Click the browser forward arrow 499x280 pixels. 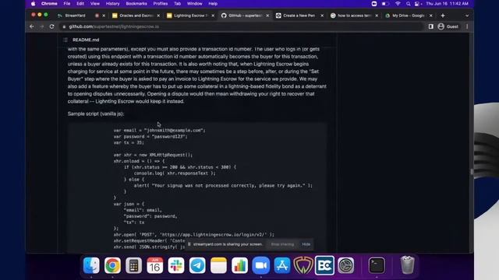click(x=41, y=26)
